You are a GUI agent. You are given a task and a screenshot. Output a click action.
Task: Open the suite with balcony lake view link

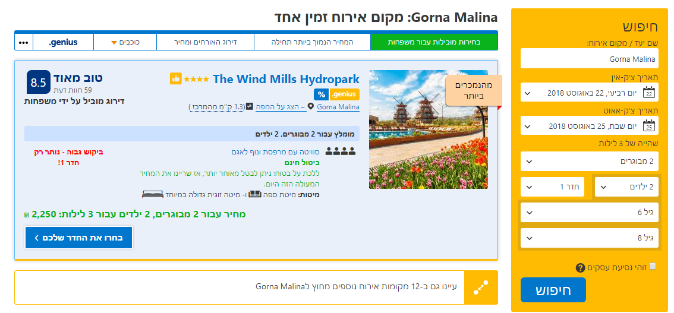click(275, 151)
